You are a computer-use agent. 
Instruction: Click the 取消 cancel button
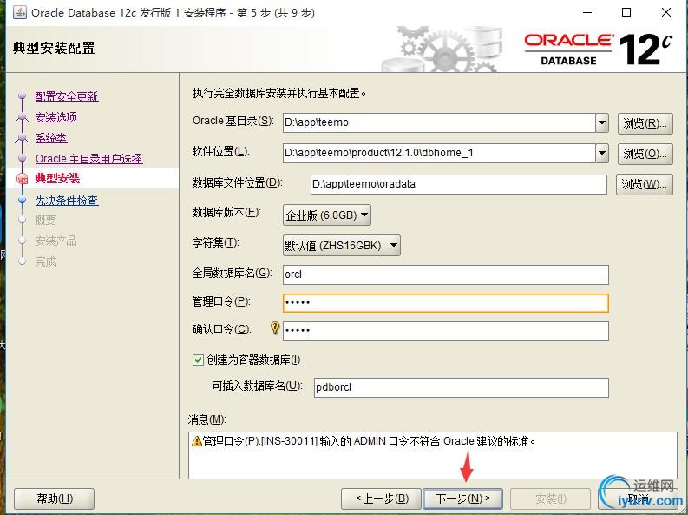pyautogui.click(x=639, y=498)
